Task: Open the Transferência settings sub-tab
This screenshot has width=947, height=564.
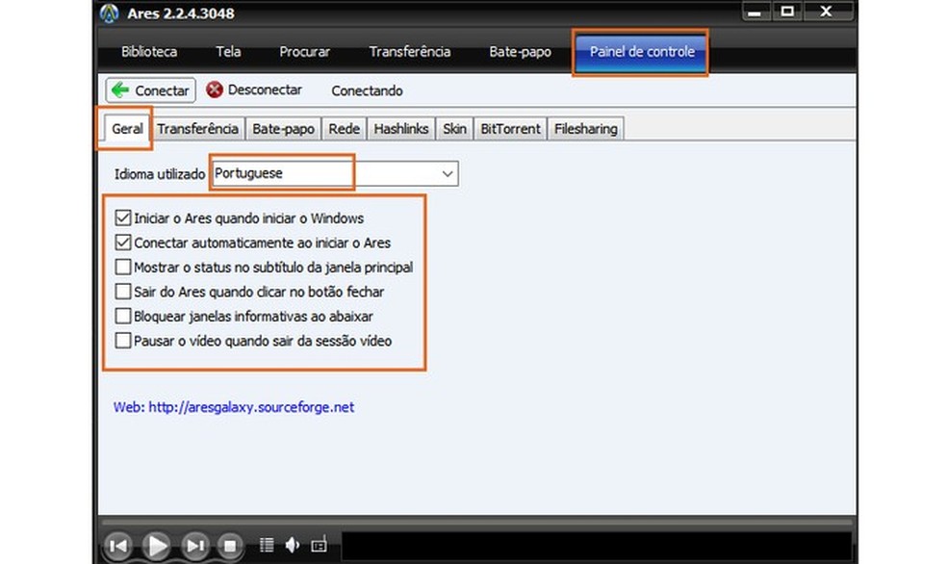Action: tap(197, 129)
